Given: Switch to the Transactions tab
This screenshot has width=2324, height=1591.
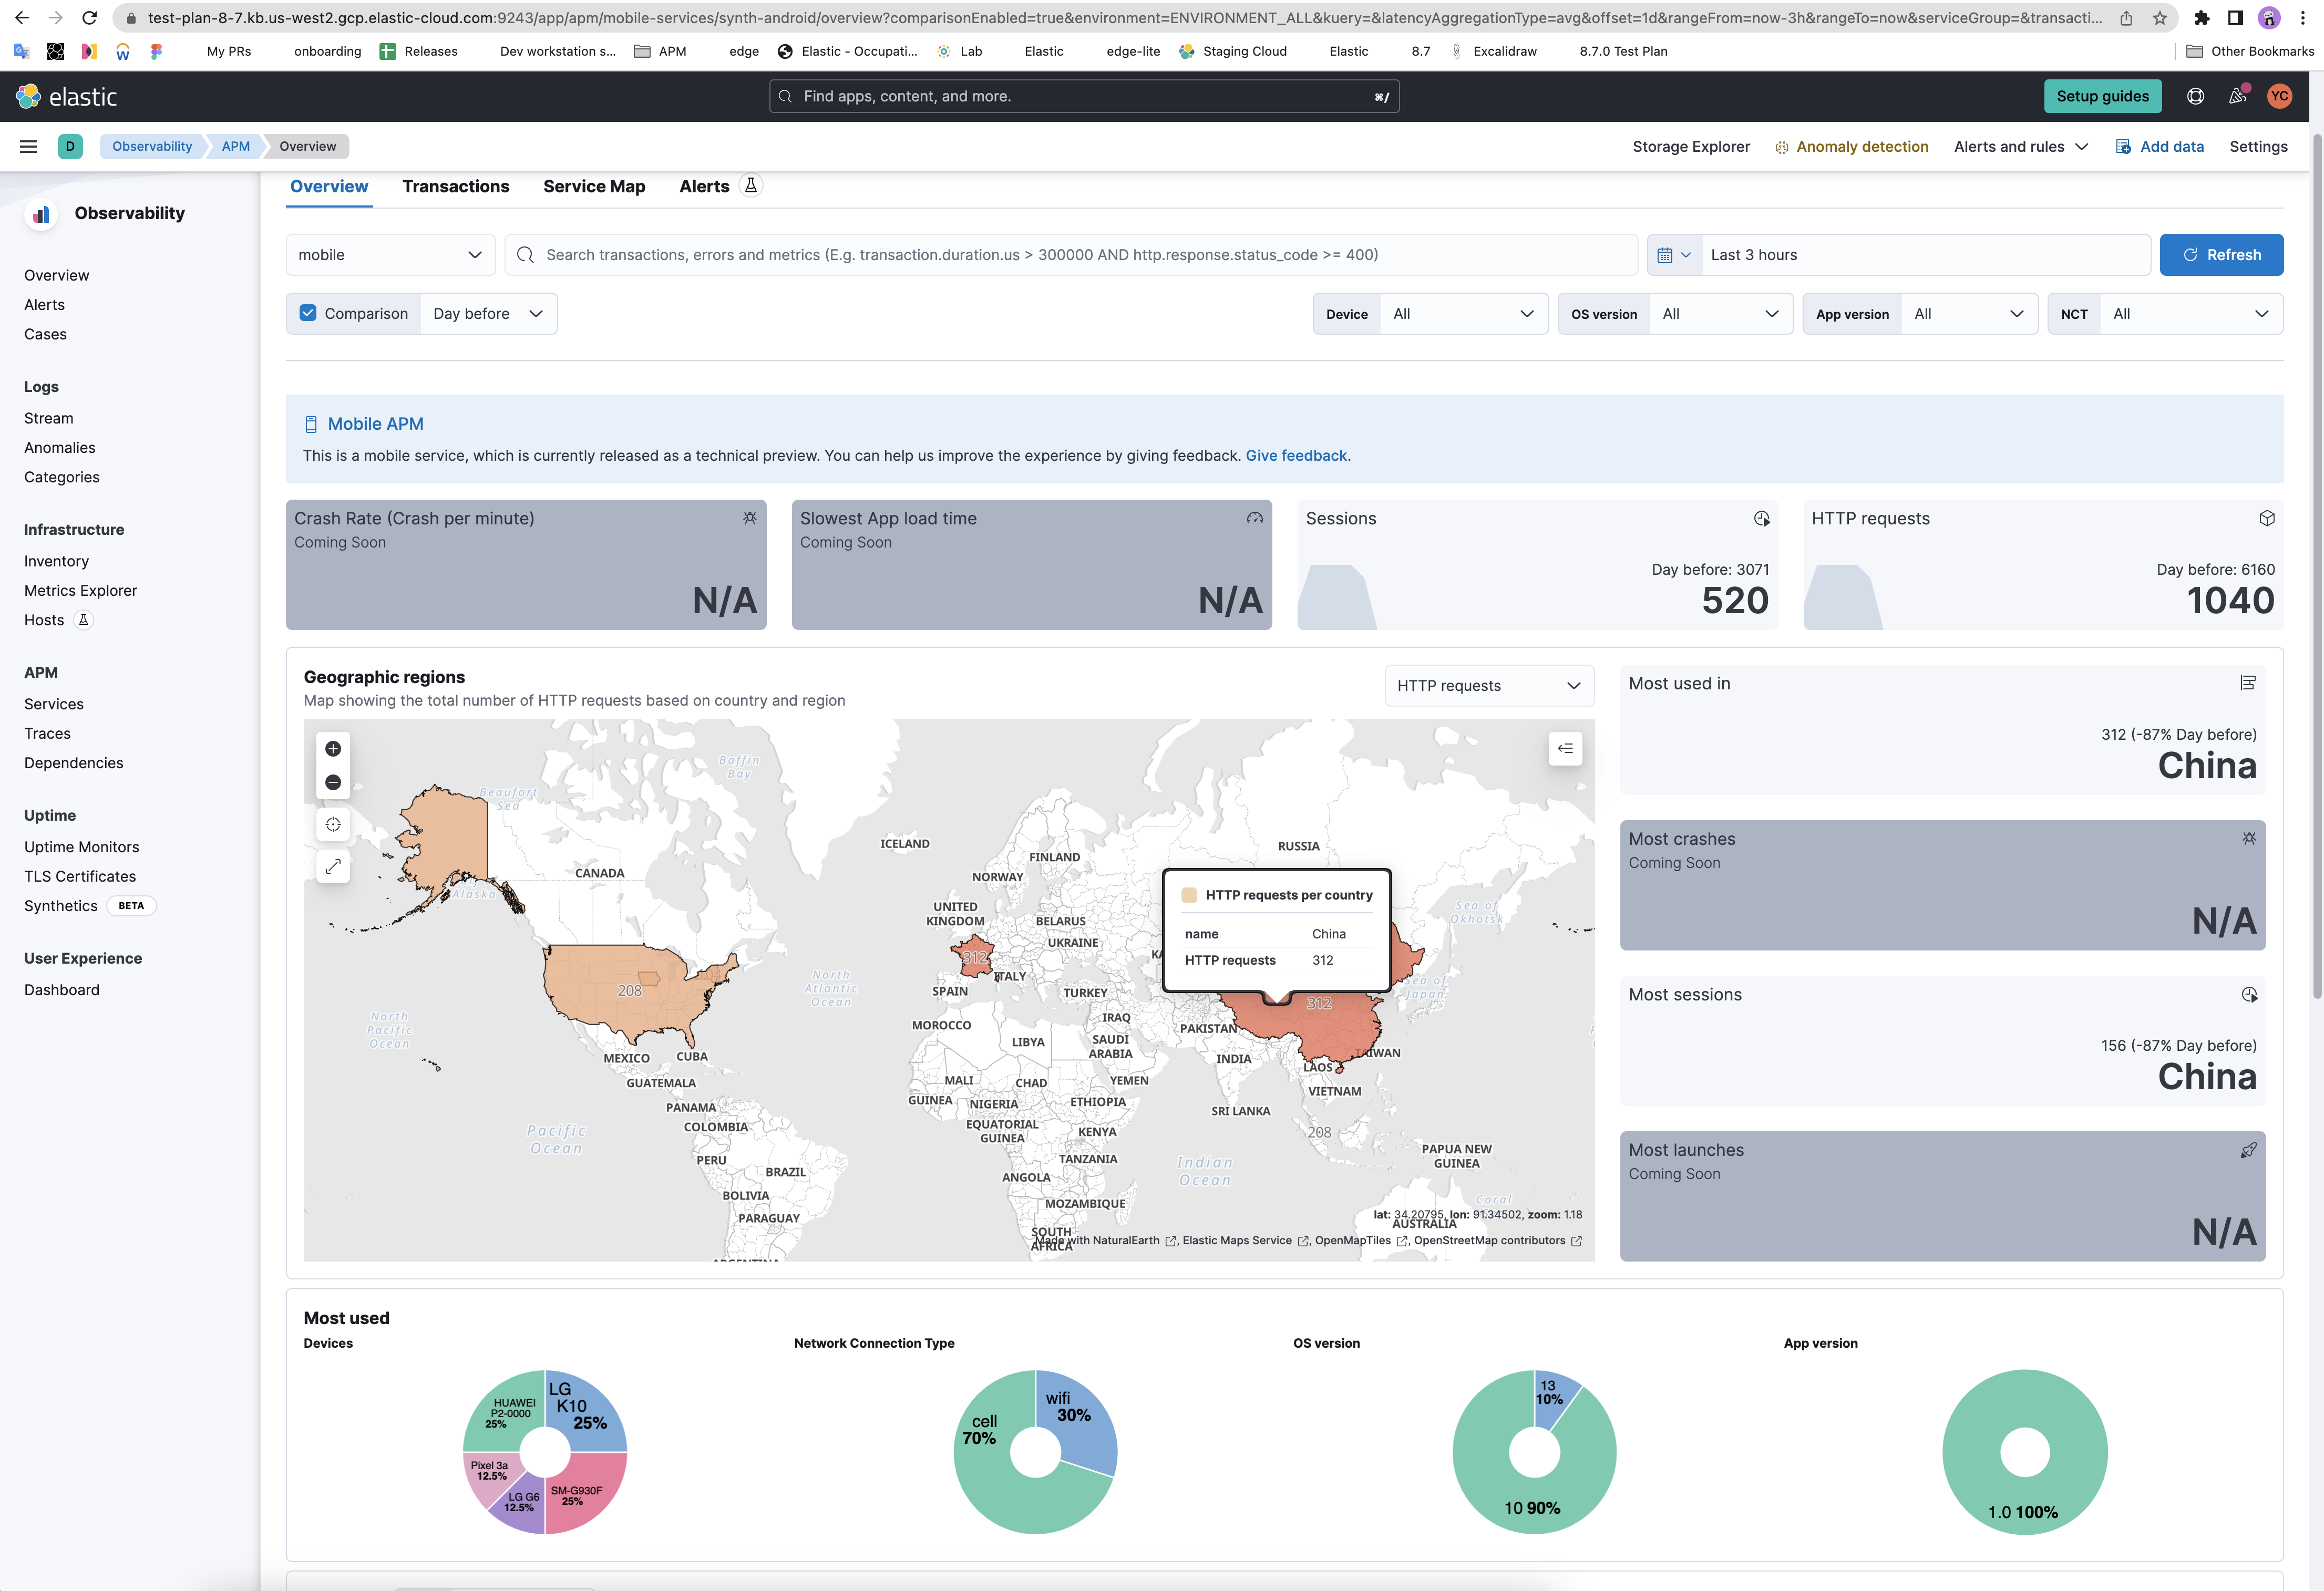Looking at the screenshot, I should tap(456, 186).
